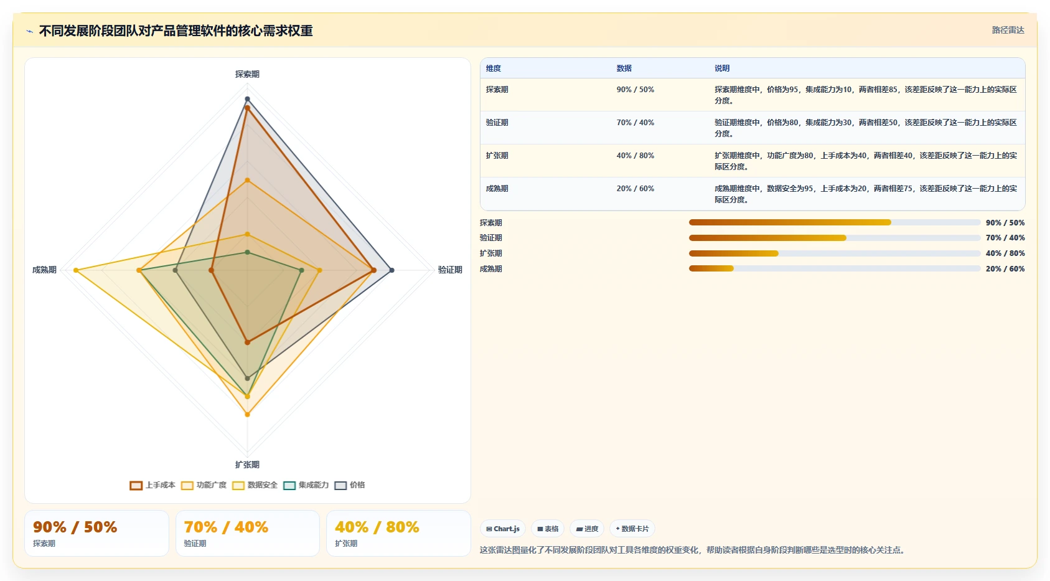This screenshot has height=581, width=1050.
Task: Click 功能广度 data point on 扩张期 axis
Action: (247, 414)
